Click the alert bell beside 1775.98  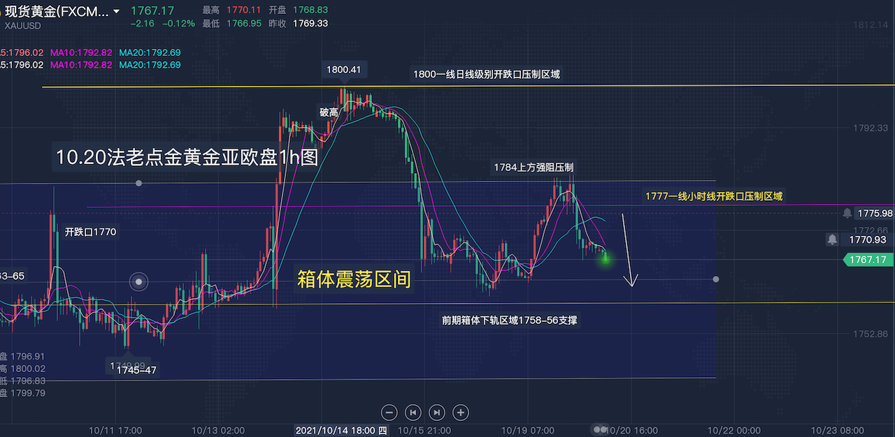(x=847, y=213)
